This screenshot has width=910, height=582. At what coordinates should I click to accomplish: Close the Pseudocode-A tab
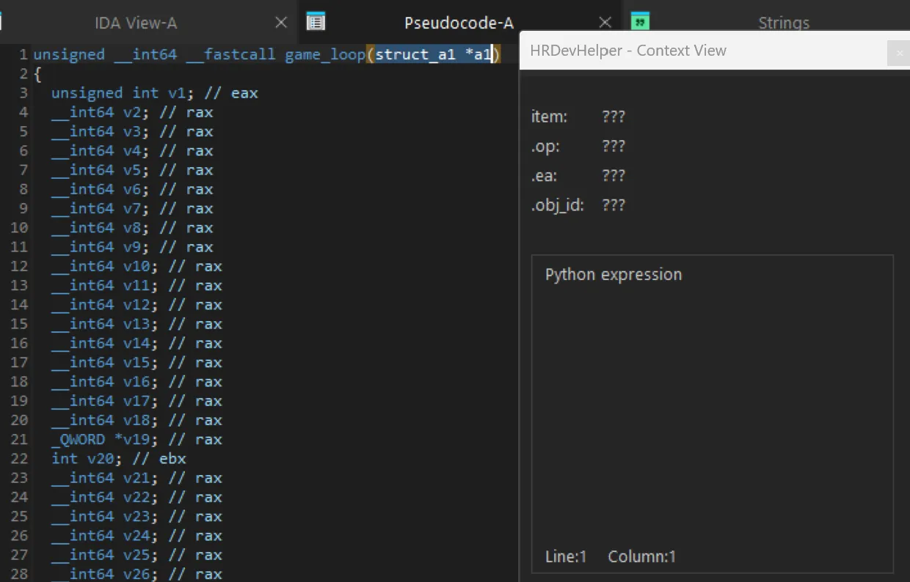coord(604,22)
